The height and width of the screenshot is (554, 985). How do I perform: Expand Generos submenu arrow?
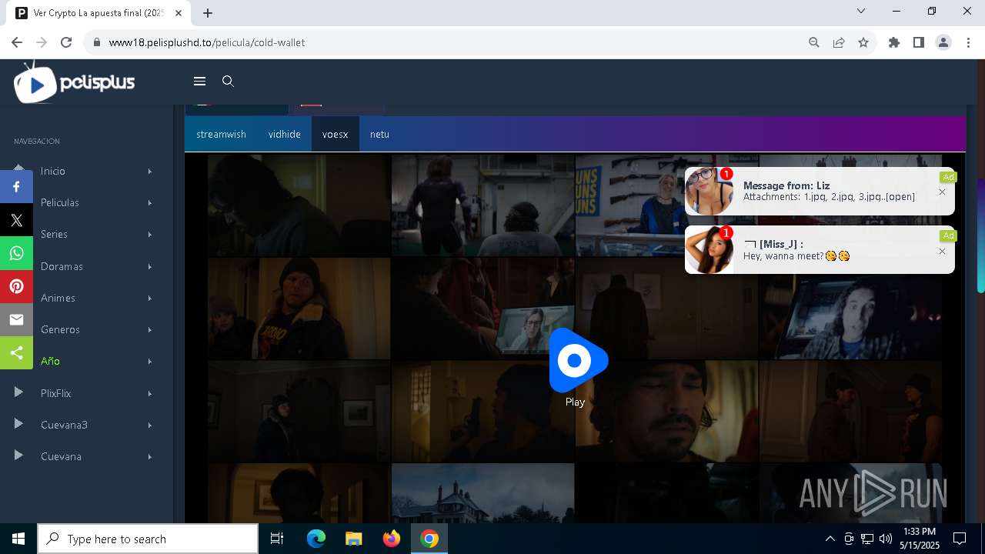tap(150, 329)
